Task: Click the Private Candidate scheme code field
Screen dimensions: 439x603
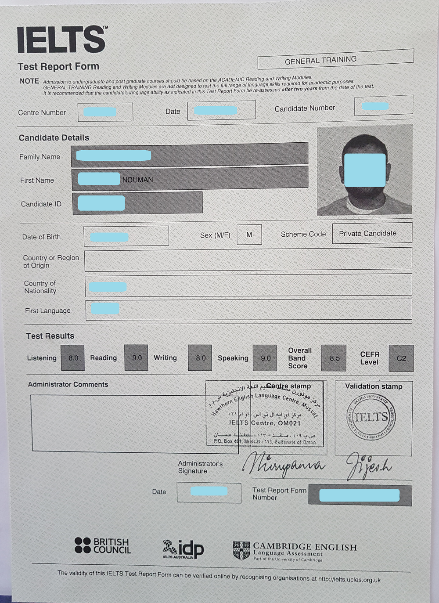Action: point(372,233)
